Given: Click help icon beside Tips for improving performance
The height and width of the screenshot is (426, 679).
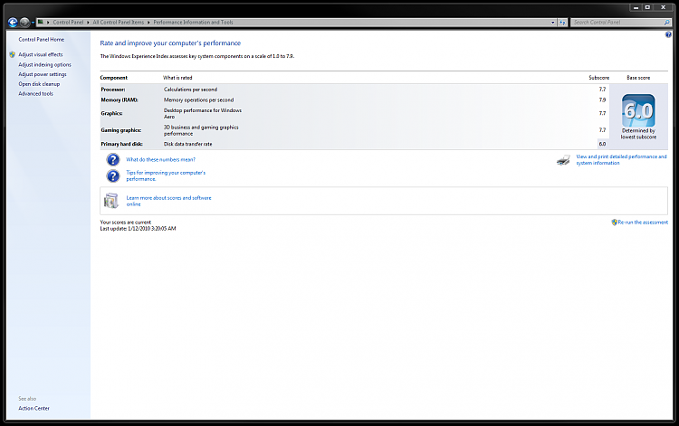Looking at the screenshot, I should (x=113, y=176).
